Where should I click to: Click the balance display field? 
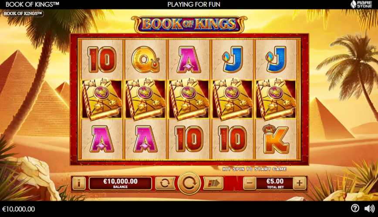(x=120, y=184)
